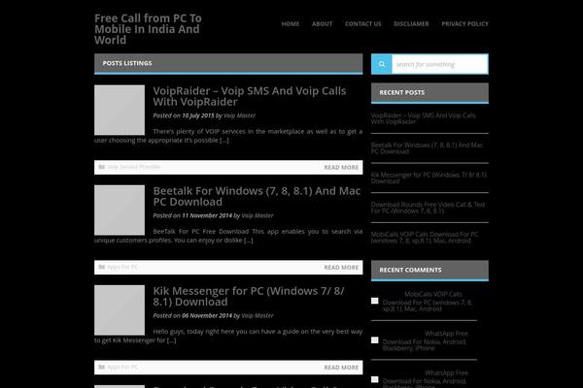Open the Beetalk For Windows post title
Screen dimensions: 583x388
coord(257,196)
